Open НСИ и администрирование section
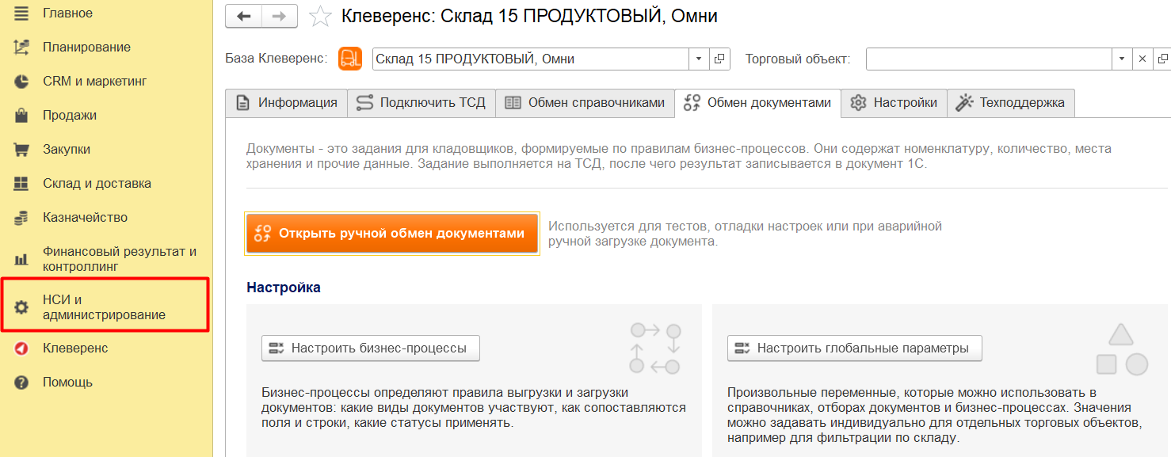This screenshot has height=457, width=1171. tap(106, 307)
